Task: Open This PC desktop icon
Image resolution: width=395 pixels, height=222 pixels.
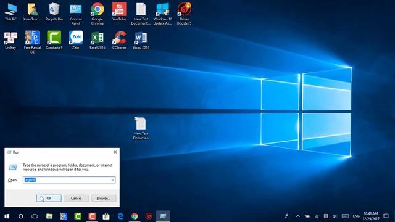Action: tap(10, 12)
